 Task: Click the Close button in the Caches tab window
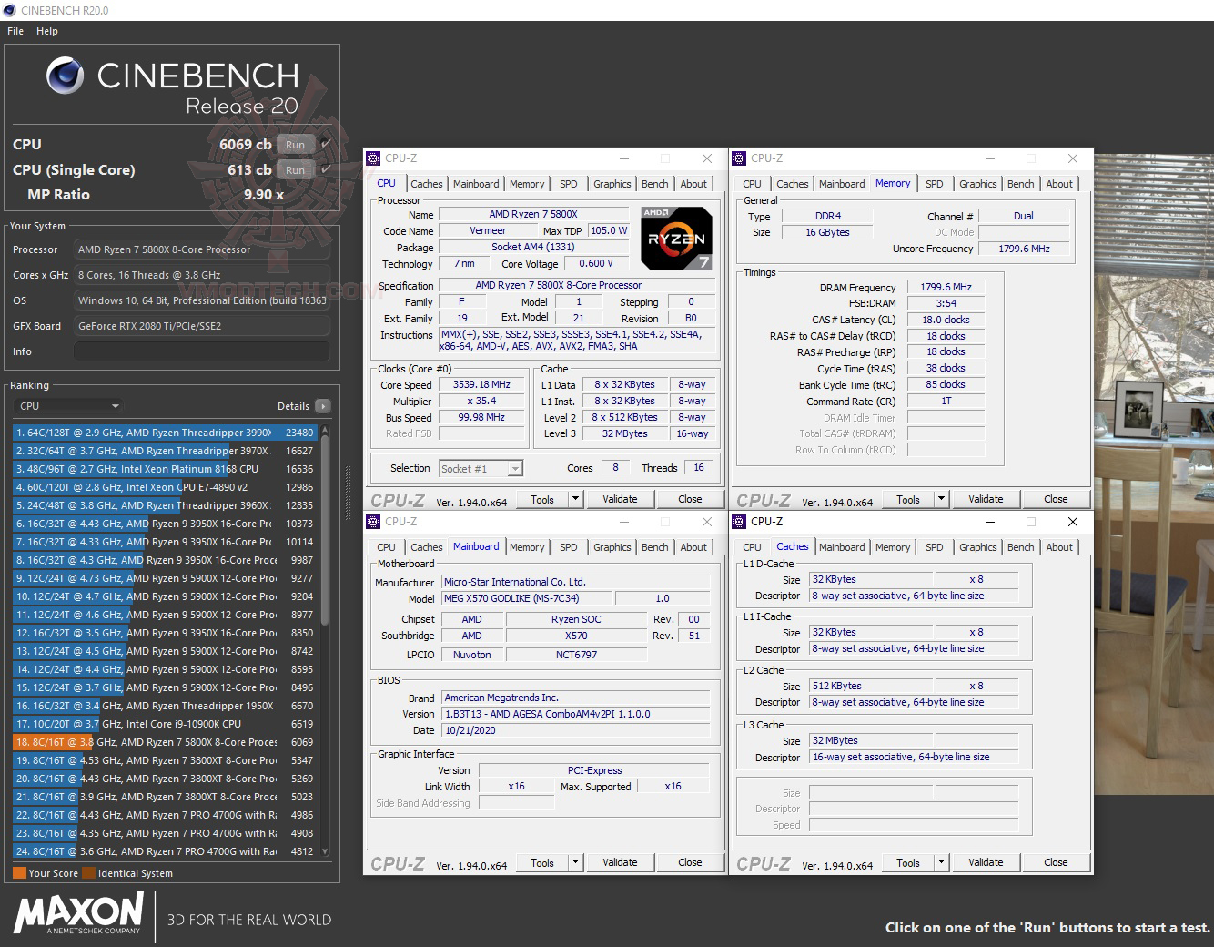1056,862
